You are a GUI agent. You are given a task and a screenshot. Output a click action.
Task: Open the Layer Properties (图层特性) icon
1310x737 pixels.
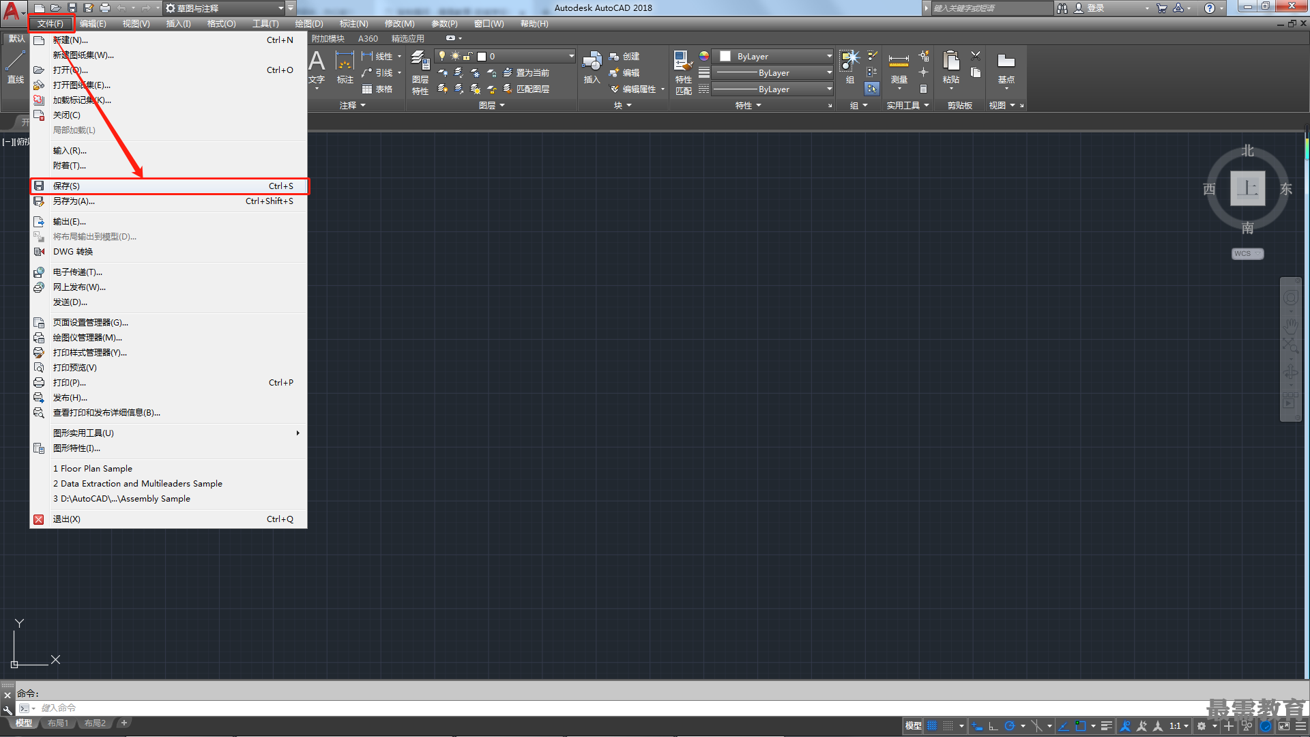[420, 72]
